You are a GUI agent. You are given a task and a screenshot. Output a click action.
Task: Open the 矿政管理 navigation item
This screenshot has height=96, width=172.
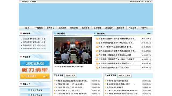pyautogui.click(x=97, y=28)
